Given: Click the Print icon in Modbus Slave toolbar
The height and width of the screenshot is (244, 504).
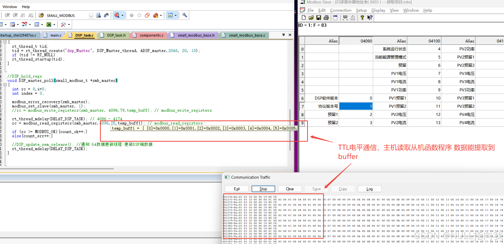Looking at the screenshot, I should tap(326, 17).
